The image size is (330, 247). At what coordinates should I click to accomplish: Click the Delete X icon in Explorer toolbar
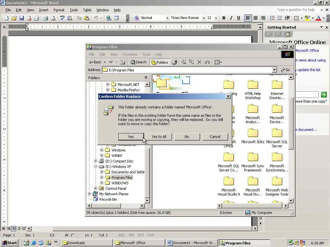pyautogui.click(x=199, y=62)
